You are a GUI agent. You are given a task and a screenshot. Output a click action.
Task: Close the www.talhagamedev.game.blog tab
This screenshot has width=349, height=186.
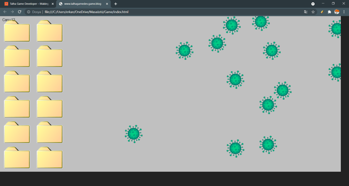click(107, 4)
